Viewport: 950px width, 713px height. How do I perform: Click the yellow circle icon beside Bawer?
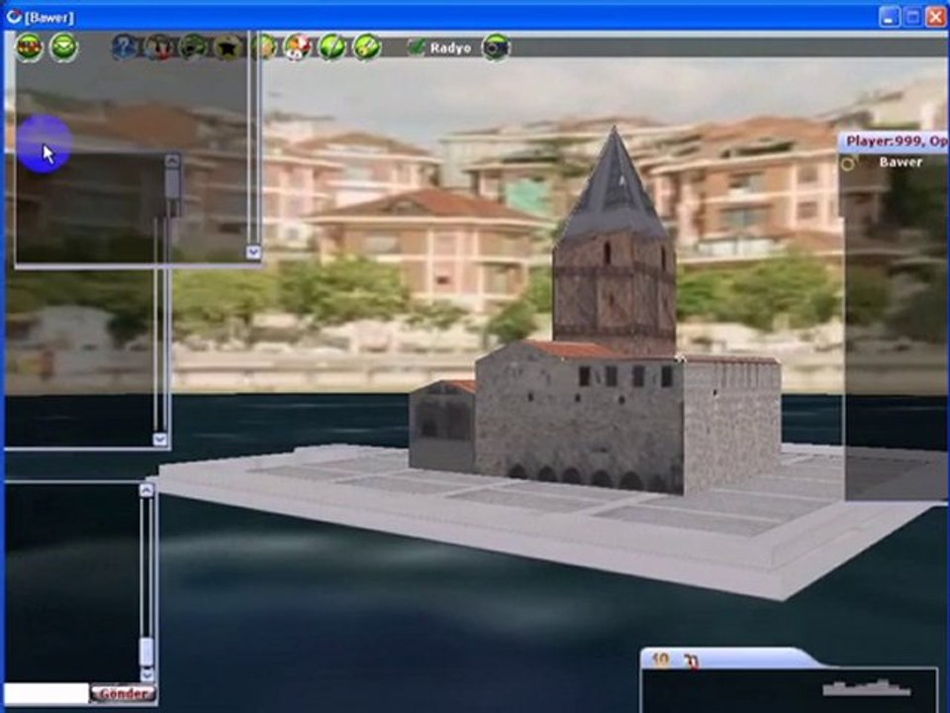point(848,162)
